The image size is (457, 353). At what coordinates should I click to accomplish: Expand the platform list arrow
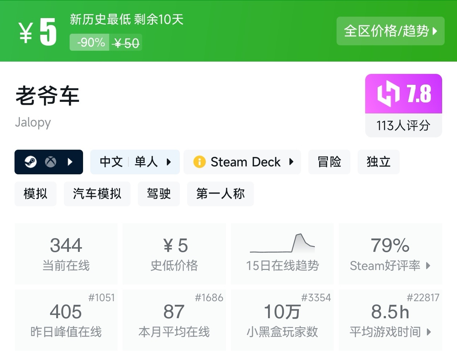tap(70, 162)
